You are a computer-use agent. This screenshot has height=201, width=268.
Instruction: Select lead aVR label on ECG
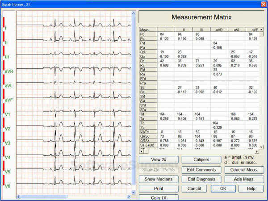pyautogui.click(x=9, y=71)
